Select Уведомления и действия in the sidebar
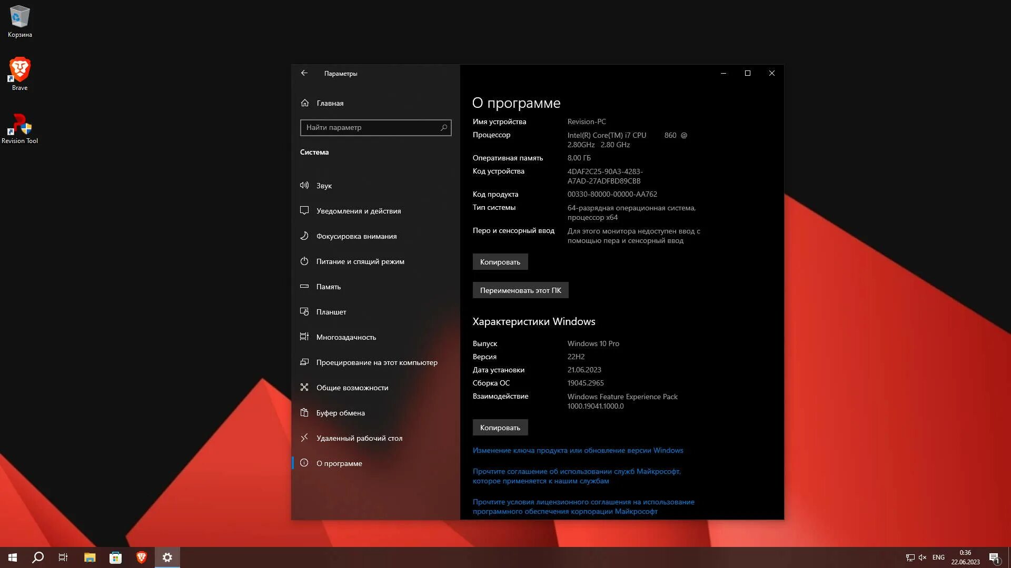 358,211
